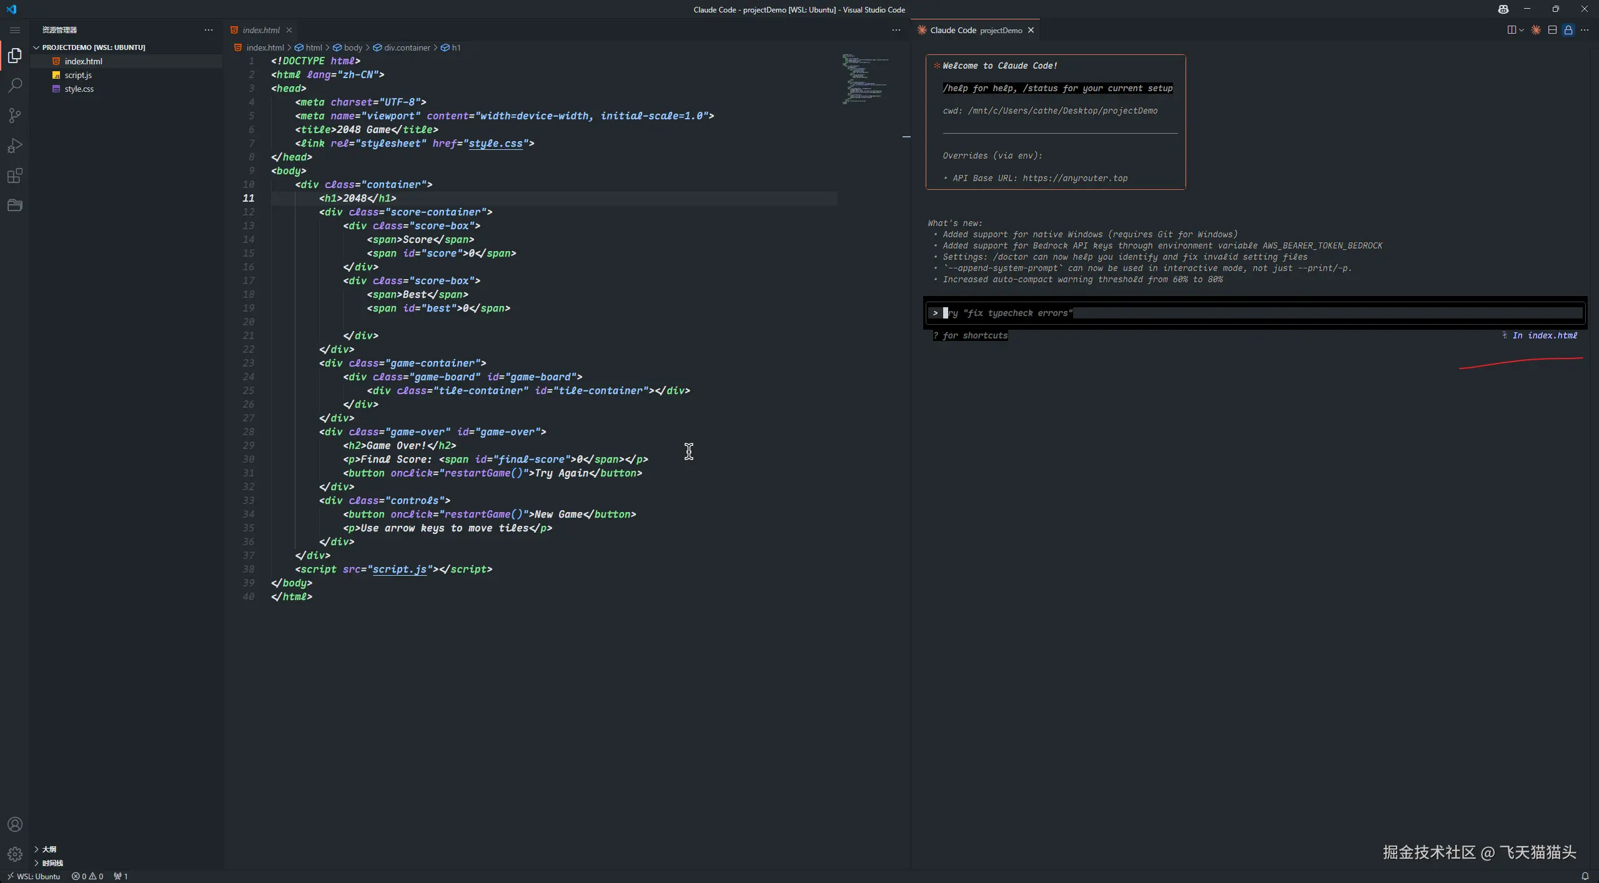This screenshot has width=1599, height=883.
Task: Click the split editor down layout icon
Action: point(1552,30)
